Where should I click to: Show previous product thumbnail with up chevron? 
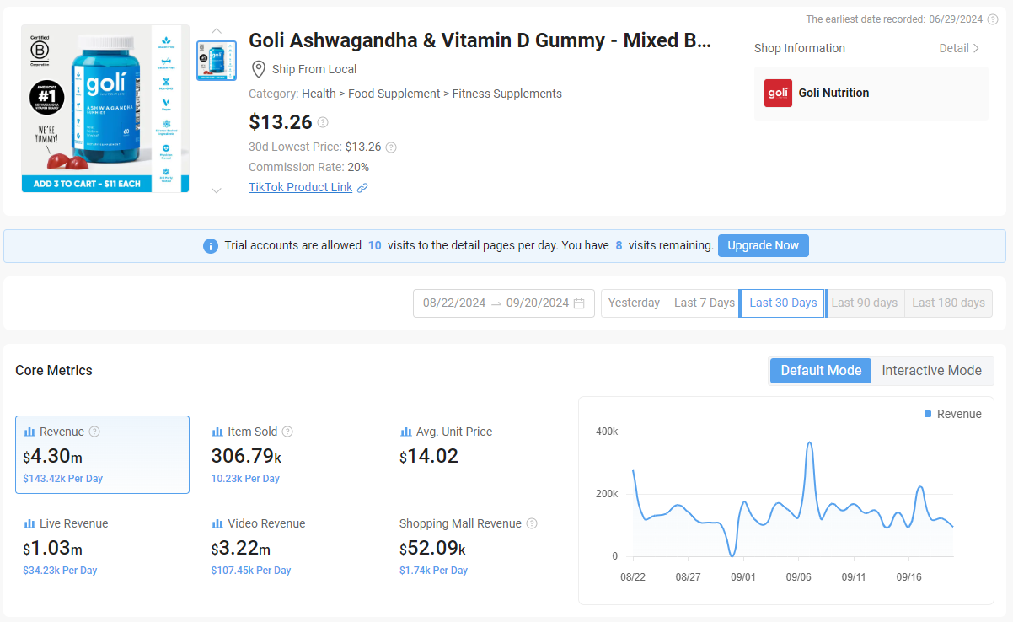(217, 31)
